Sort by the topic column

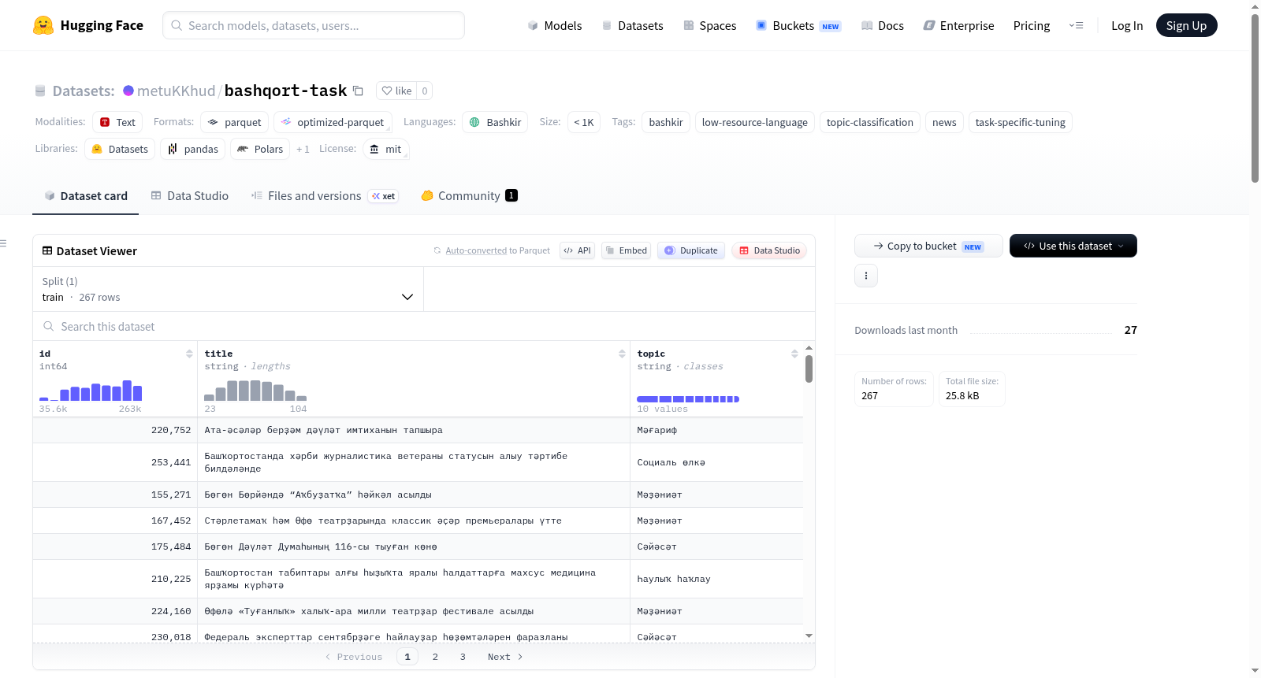click(794, 354)
